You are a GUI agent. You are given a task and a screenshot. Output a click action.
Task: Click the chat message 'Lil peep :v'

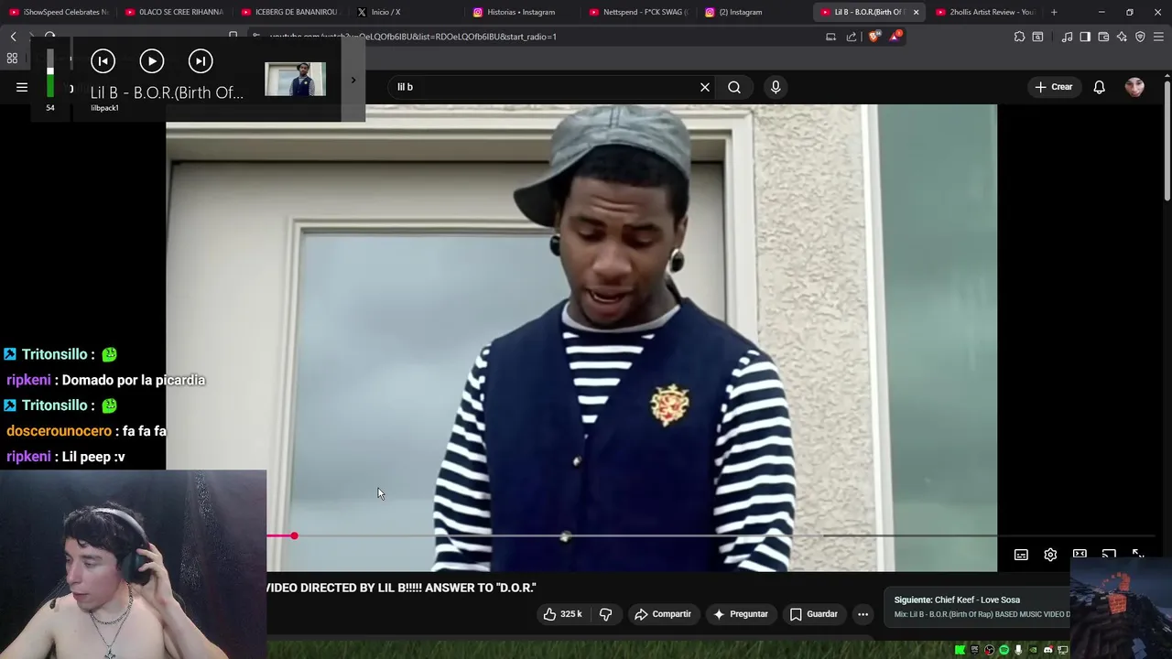point(93,457)
